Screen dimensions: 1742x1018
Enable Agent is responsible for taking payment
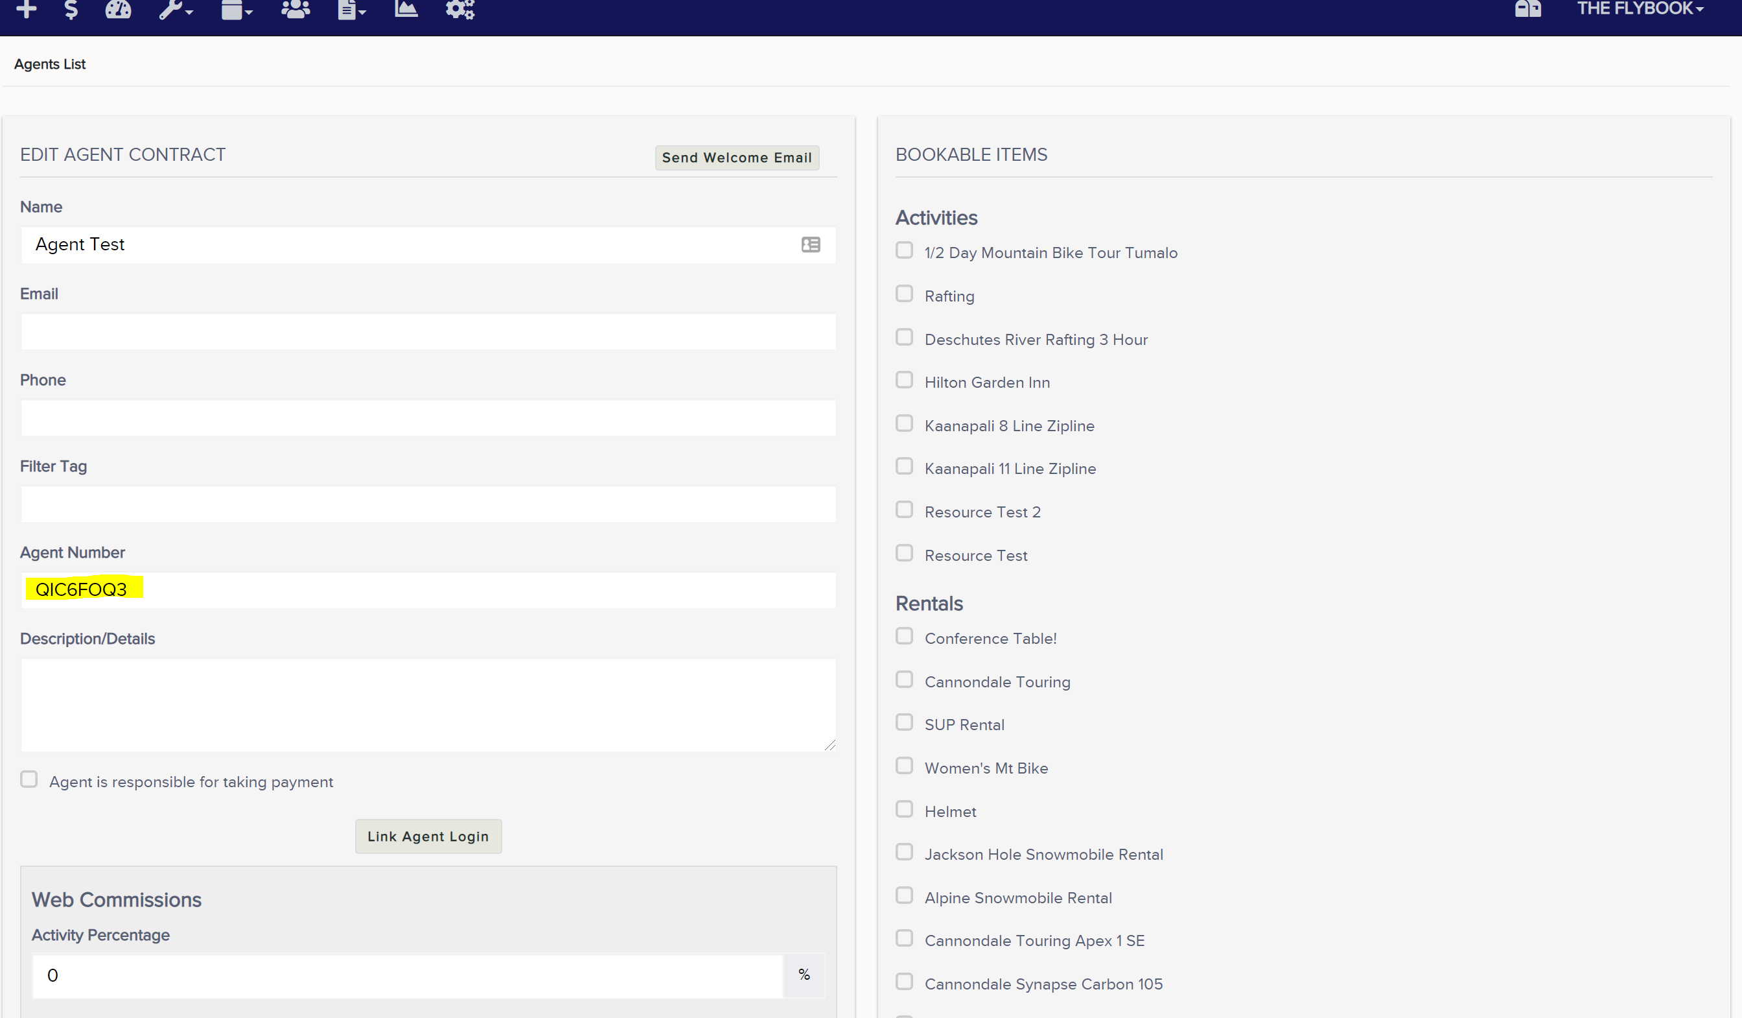[x=29, y=779]
